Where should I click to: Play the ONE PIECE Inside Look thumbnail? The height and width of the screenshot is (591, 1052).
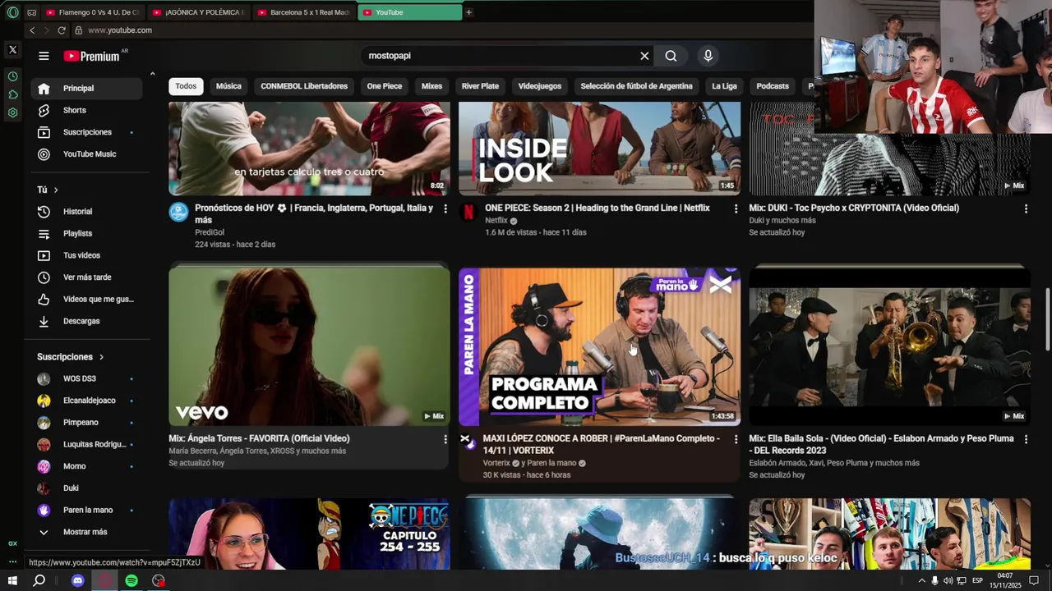[x=599, y=149]
